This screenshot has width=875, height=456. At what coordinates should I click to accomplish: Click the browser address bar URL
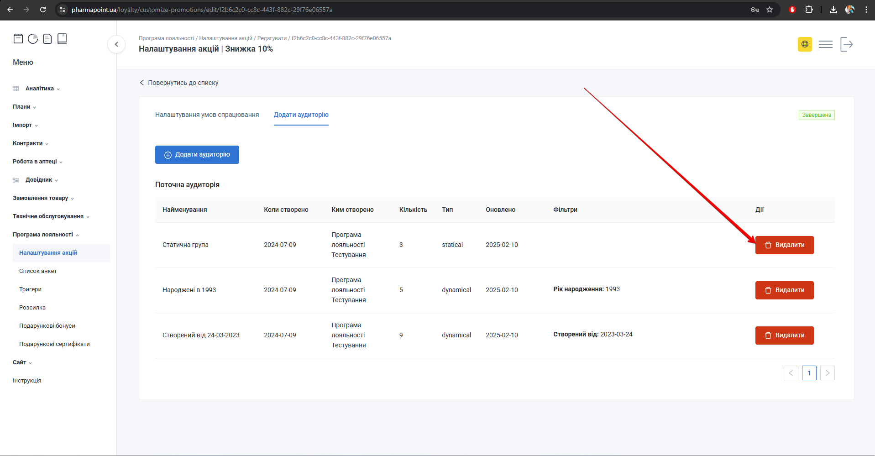point(202,10)
